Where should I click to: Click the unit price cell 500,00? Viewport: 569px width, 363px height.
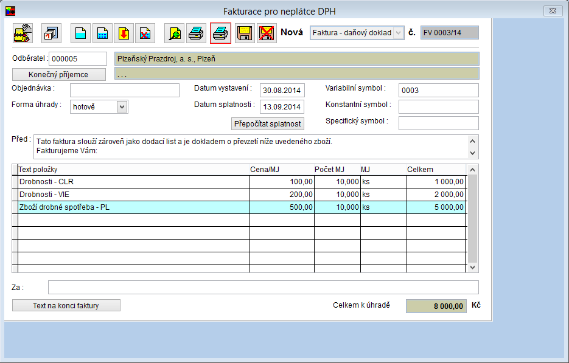282,207
